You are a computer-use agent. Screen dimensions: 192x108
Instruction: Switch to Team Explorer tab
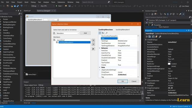[164, 27]
